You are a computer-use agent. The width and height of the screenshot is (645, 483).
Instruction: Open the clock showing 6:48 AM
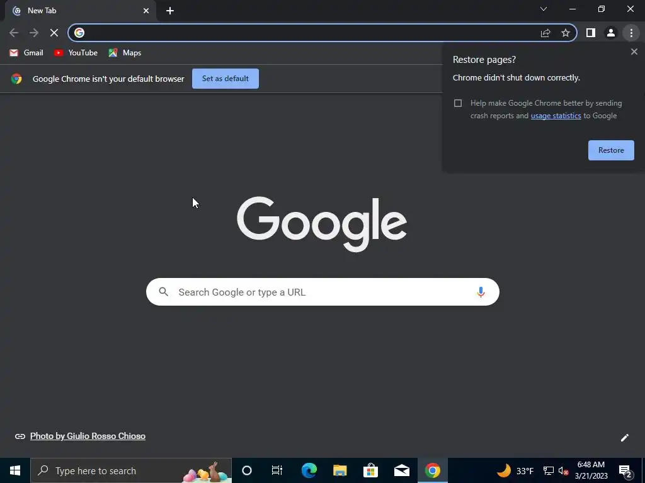pos(591,470)
